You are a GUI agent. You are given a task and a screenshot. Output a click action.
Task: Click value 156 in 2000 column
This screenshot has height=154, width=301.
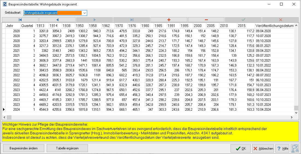[200, 51]
